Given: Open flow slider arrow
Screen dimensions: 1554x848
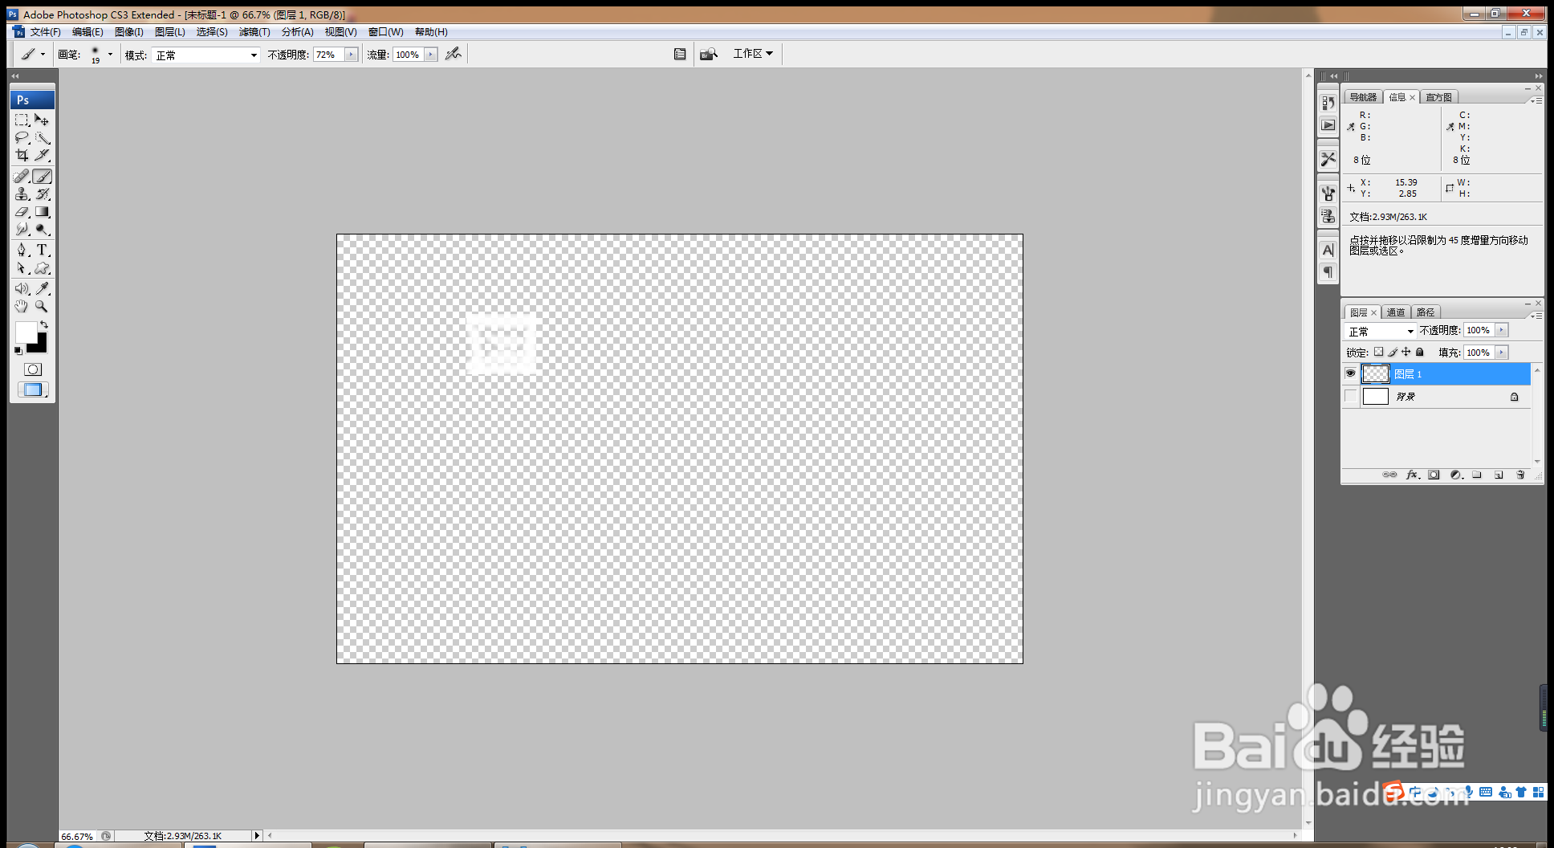Looking at the screenshot, I should (431, 55).
